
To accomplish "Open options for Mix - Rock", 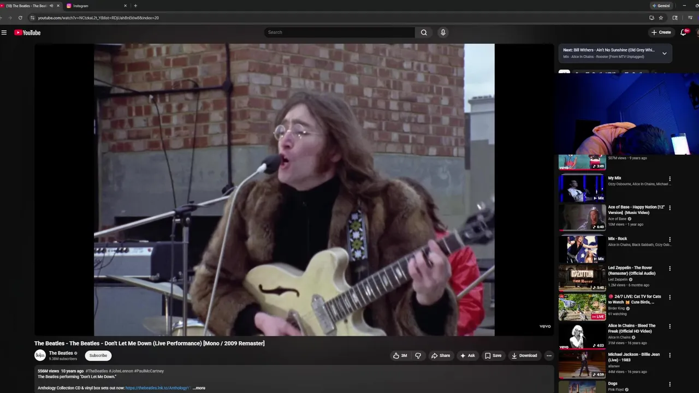I will click(x=670, y=240).
